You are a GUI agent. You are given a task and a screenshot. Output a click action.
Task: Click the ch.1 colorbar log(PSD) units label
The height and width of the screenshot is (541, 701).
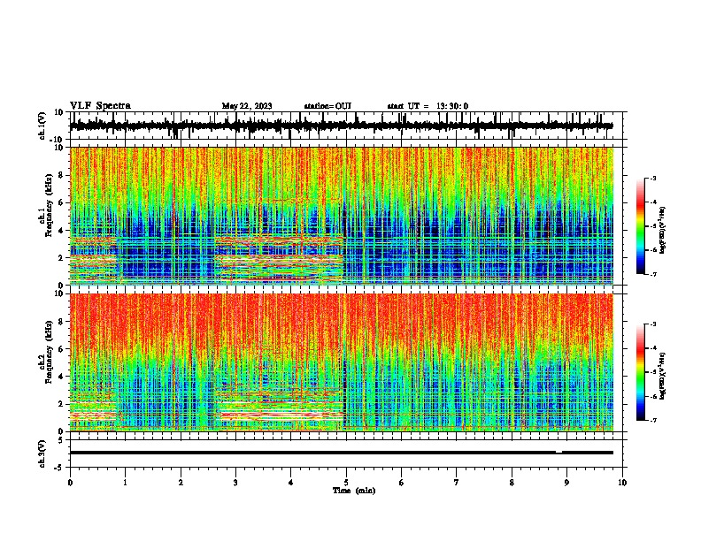coord(663,231)
